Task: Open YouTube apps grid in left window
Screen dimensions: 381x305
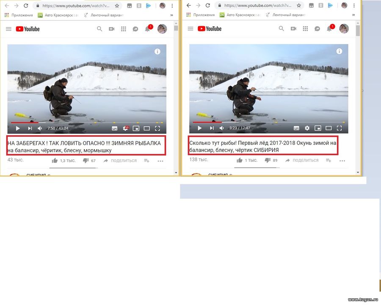Action: click(124, 29)
